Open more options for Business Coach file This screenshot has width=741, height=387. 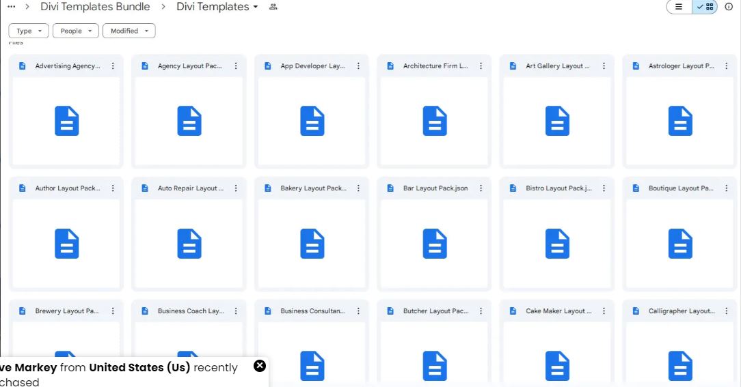pyautogui.click(x=236, y=311)
